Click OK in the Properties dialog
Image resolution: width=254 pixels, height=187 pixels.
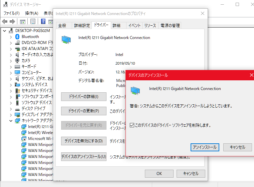point(159,174)
